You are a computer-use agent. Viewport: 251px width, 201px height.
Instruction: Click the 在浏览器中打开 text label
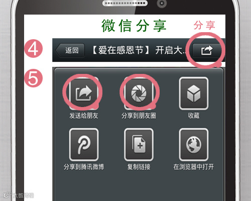coord(194,167)
